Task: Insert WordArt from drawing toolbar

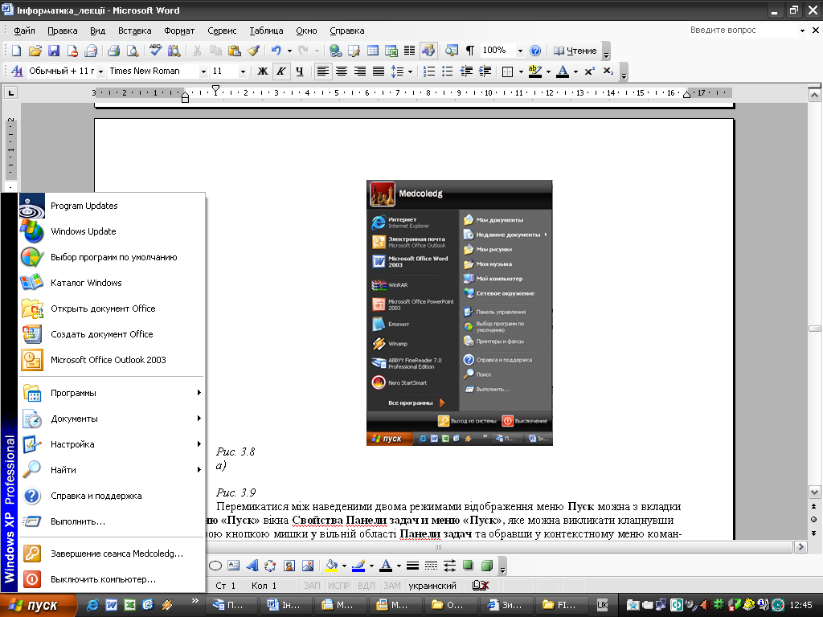Action: 252,566
